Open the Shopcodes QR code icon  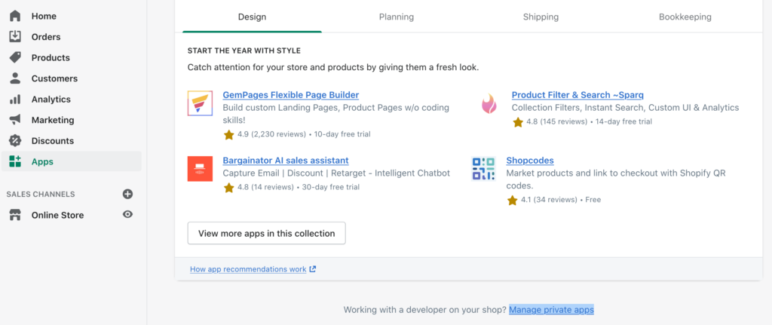(x=483, y=168)
